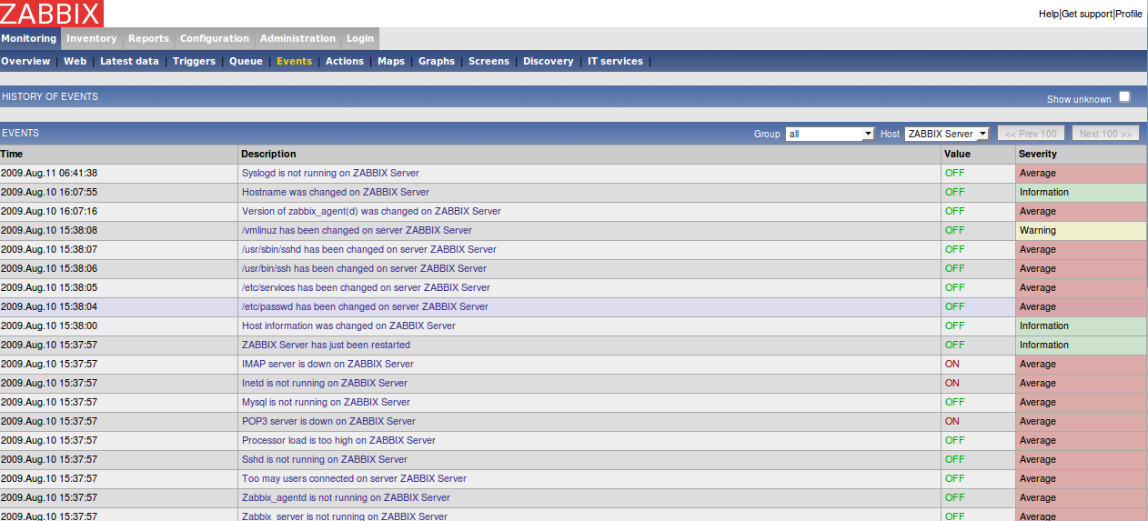This screenshot has height=521, width=1148.
Task: Open the Administration tab
Action: point(297,38)
